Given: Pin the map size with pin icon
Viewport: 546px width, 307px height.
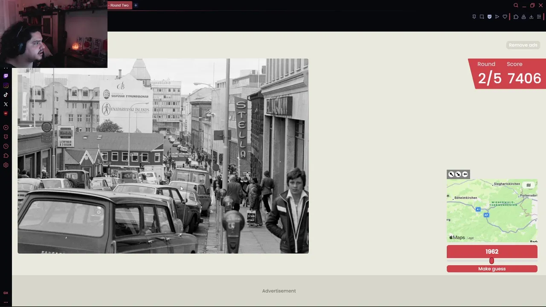Looking at the screenshot, I should click(465, 174).
